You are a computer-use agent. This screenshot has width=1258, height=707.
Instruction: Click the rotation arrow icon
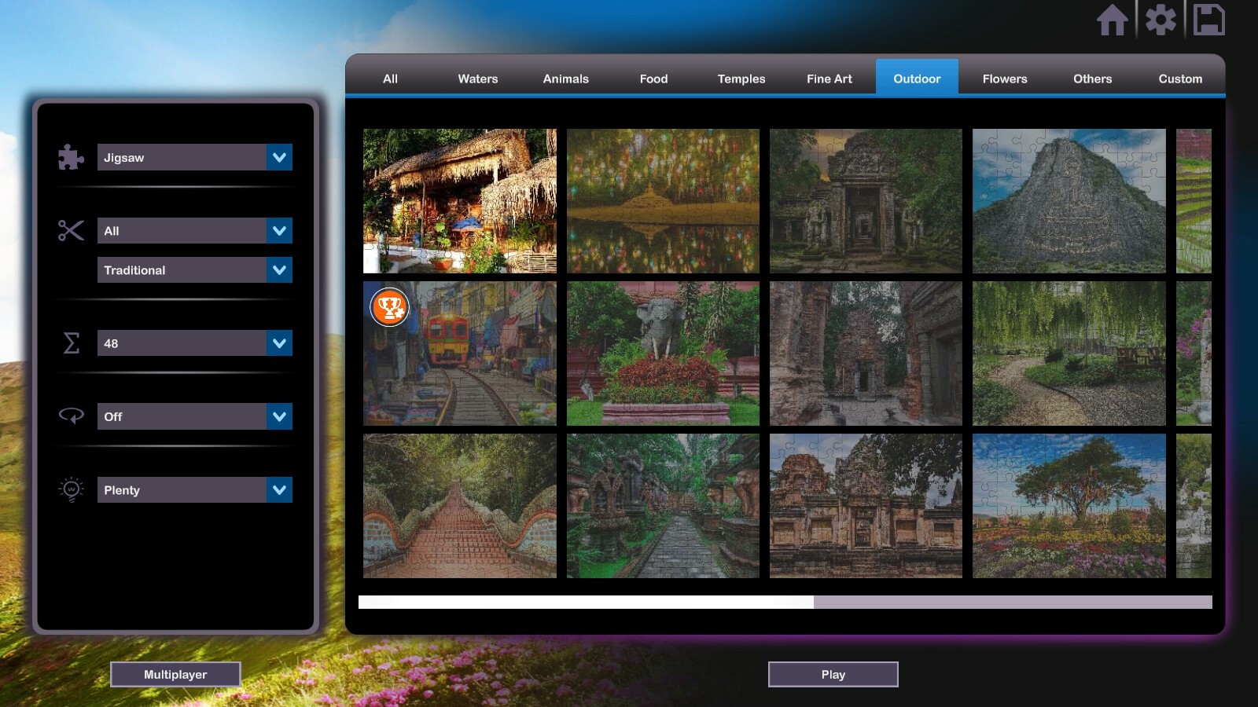point(71,416)
